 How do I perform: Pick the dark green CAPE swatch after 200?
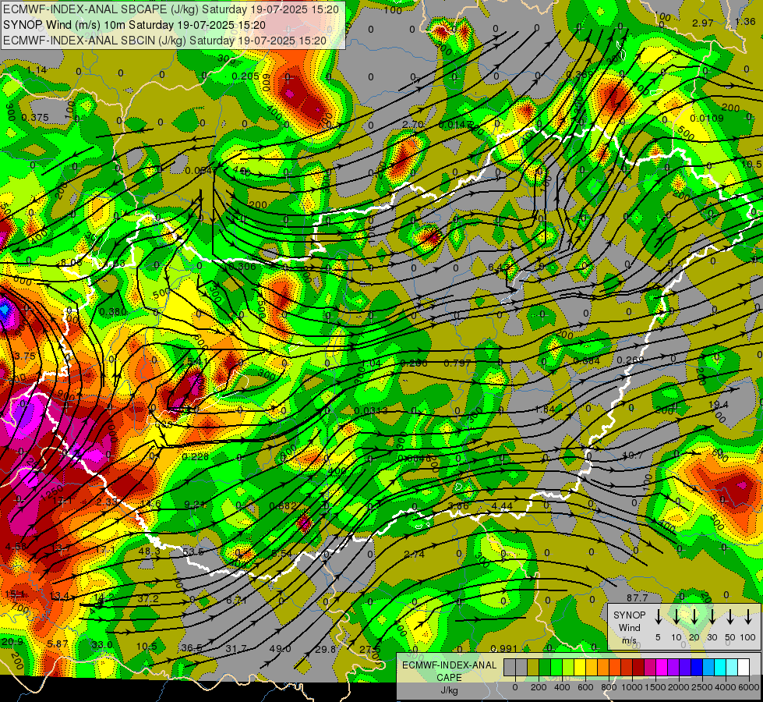(x=545, y=668)
